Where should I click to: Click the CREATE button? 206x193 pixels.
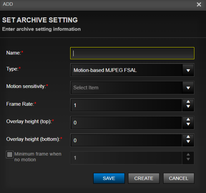pyautogui.click(x=144, y=178)
